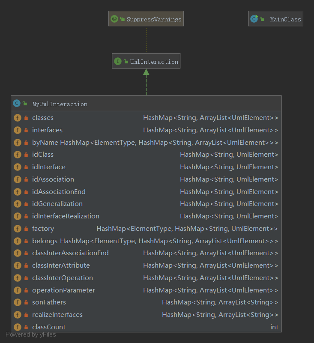Select the belongs field name
Viewport: 314px width, 343px height.
pos(45,241)
